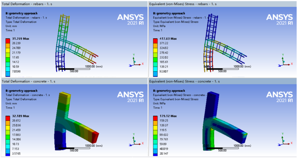Select the 'Equivalent (von-Mises) Stress - rebars' title bar
Image resolution: width=298 pixels, height=159 pixels.
[x=223, y=4]
